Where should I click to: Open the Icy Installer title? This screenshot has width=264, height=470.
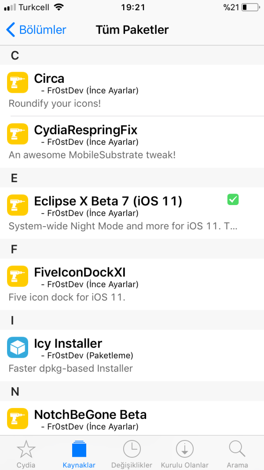pos(68,343)
